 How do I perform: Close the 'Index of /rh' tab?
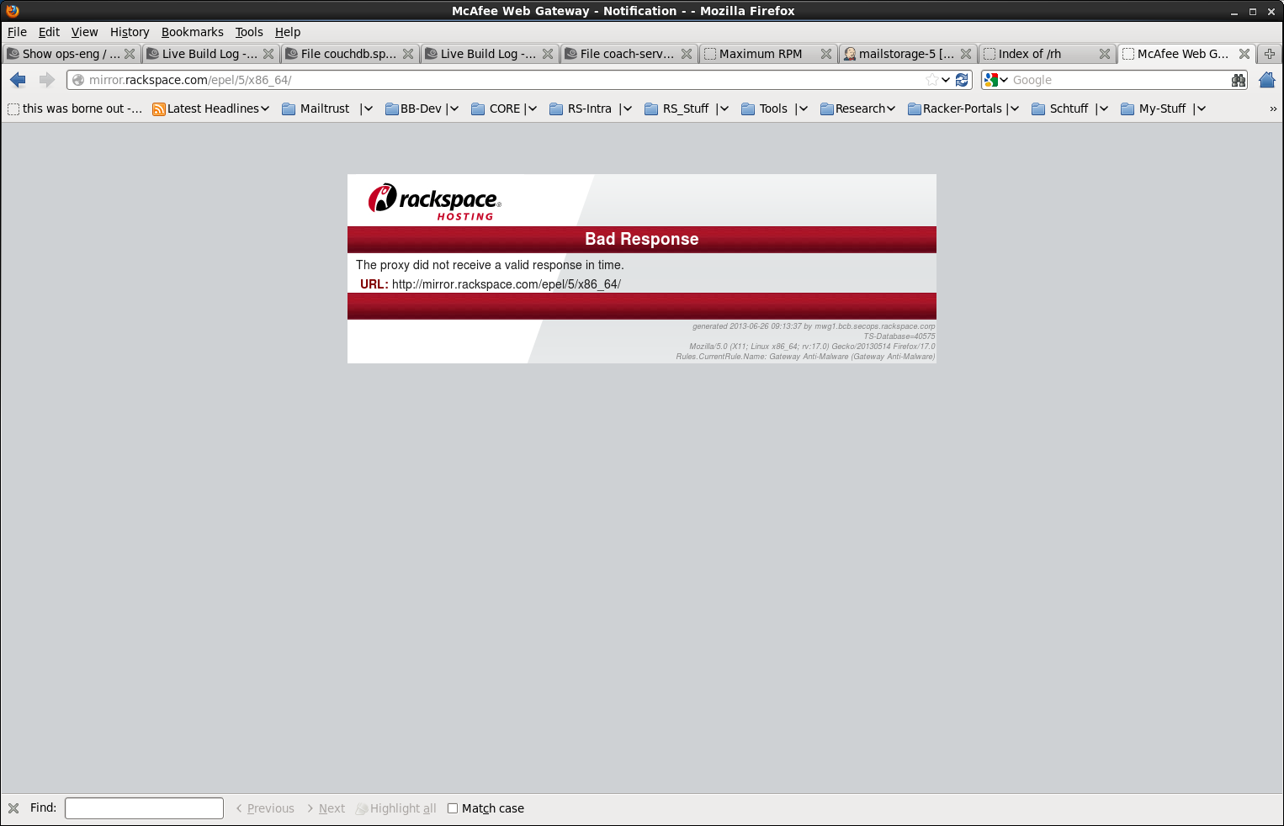1105,54
